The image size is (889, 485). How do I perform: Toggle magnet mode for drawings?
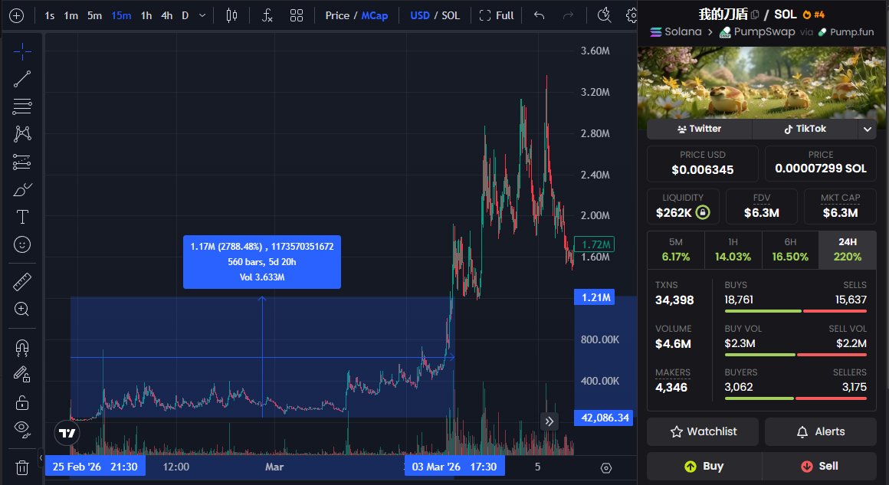22,347
